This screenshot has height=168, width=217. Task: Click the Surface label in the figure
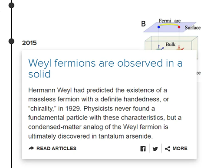coord(193,28)
